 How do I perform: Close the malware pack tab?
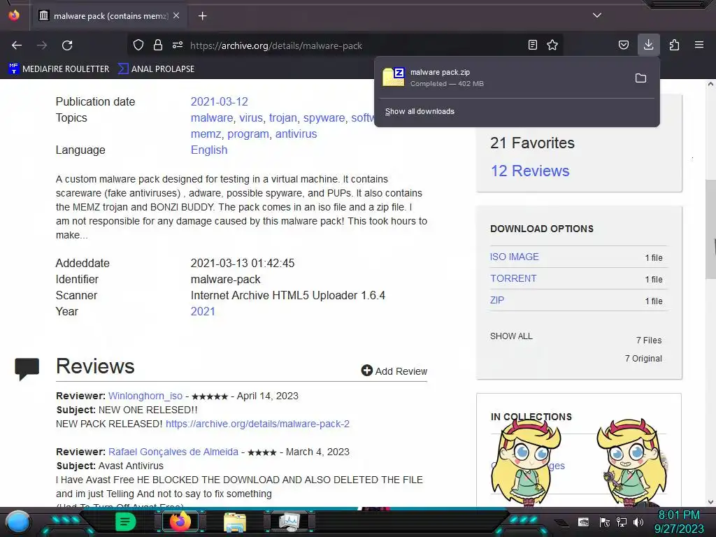click(x=176, y=15)
